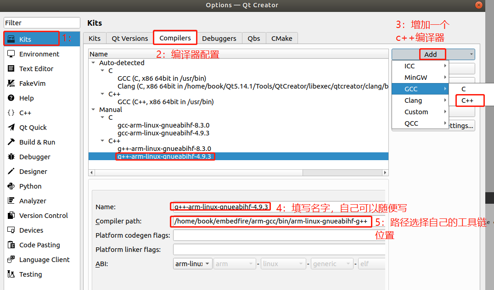This screenshot has width=494, height=290.
Task: Open the Build & Run settings category
Action: (42, 142)
